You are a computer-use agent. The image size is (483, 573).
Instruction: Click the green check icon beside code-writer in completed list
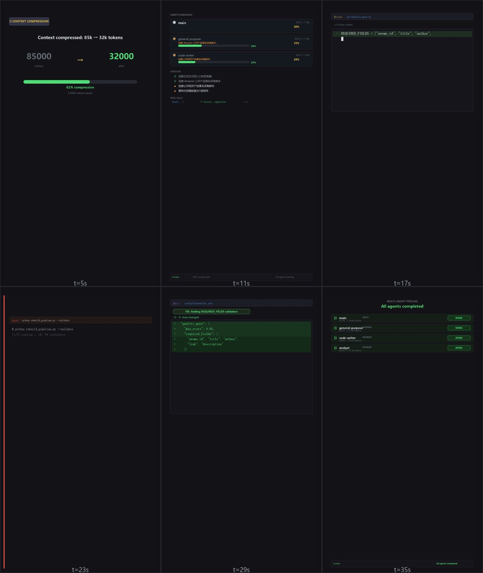(x=335, y=338)
